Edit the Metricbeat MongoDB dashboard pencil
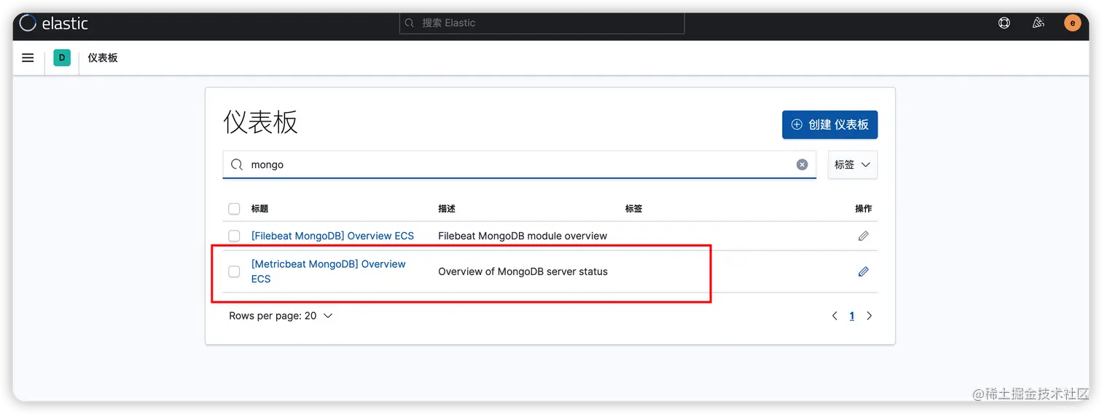1102x414 pixels. [x=863, y=271]
